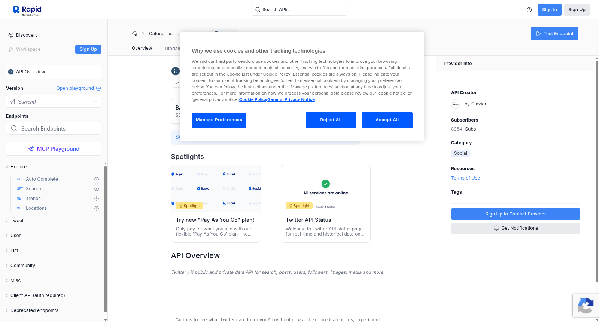
Task: Click the Workspace star icon
Action: [11, 49]
